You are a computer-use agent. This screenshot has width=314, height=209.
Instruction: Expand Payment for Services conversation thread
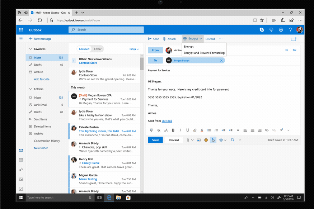[x=80, y=99]
